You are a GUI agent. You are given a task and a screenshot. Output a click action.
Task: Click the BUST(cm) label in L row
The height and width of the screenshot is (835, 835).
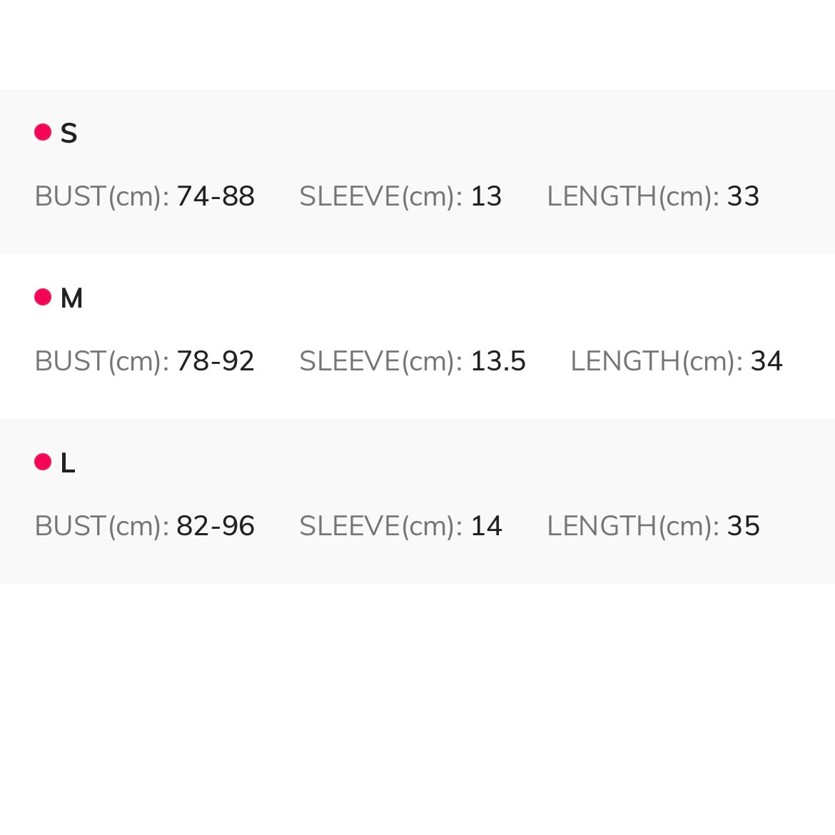pos(101,526)
